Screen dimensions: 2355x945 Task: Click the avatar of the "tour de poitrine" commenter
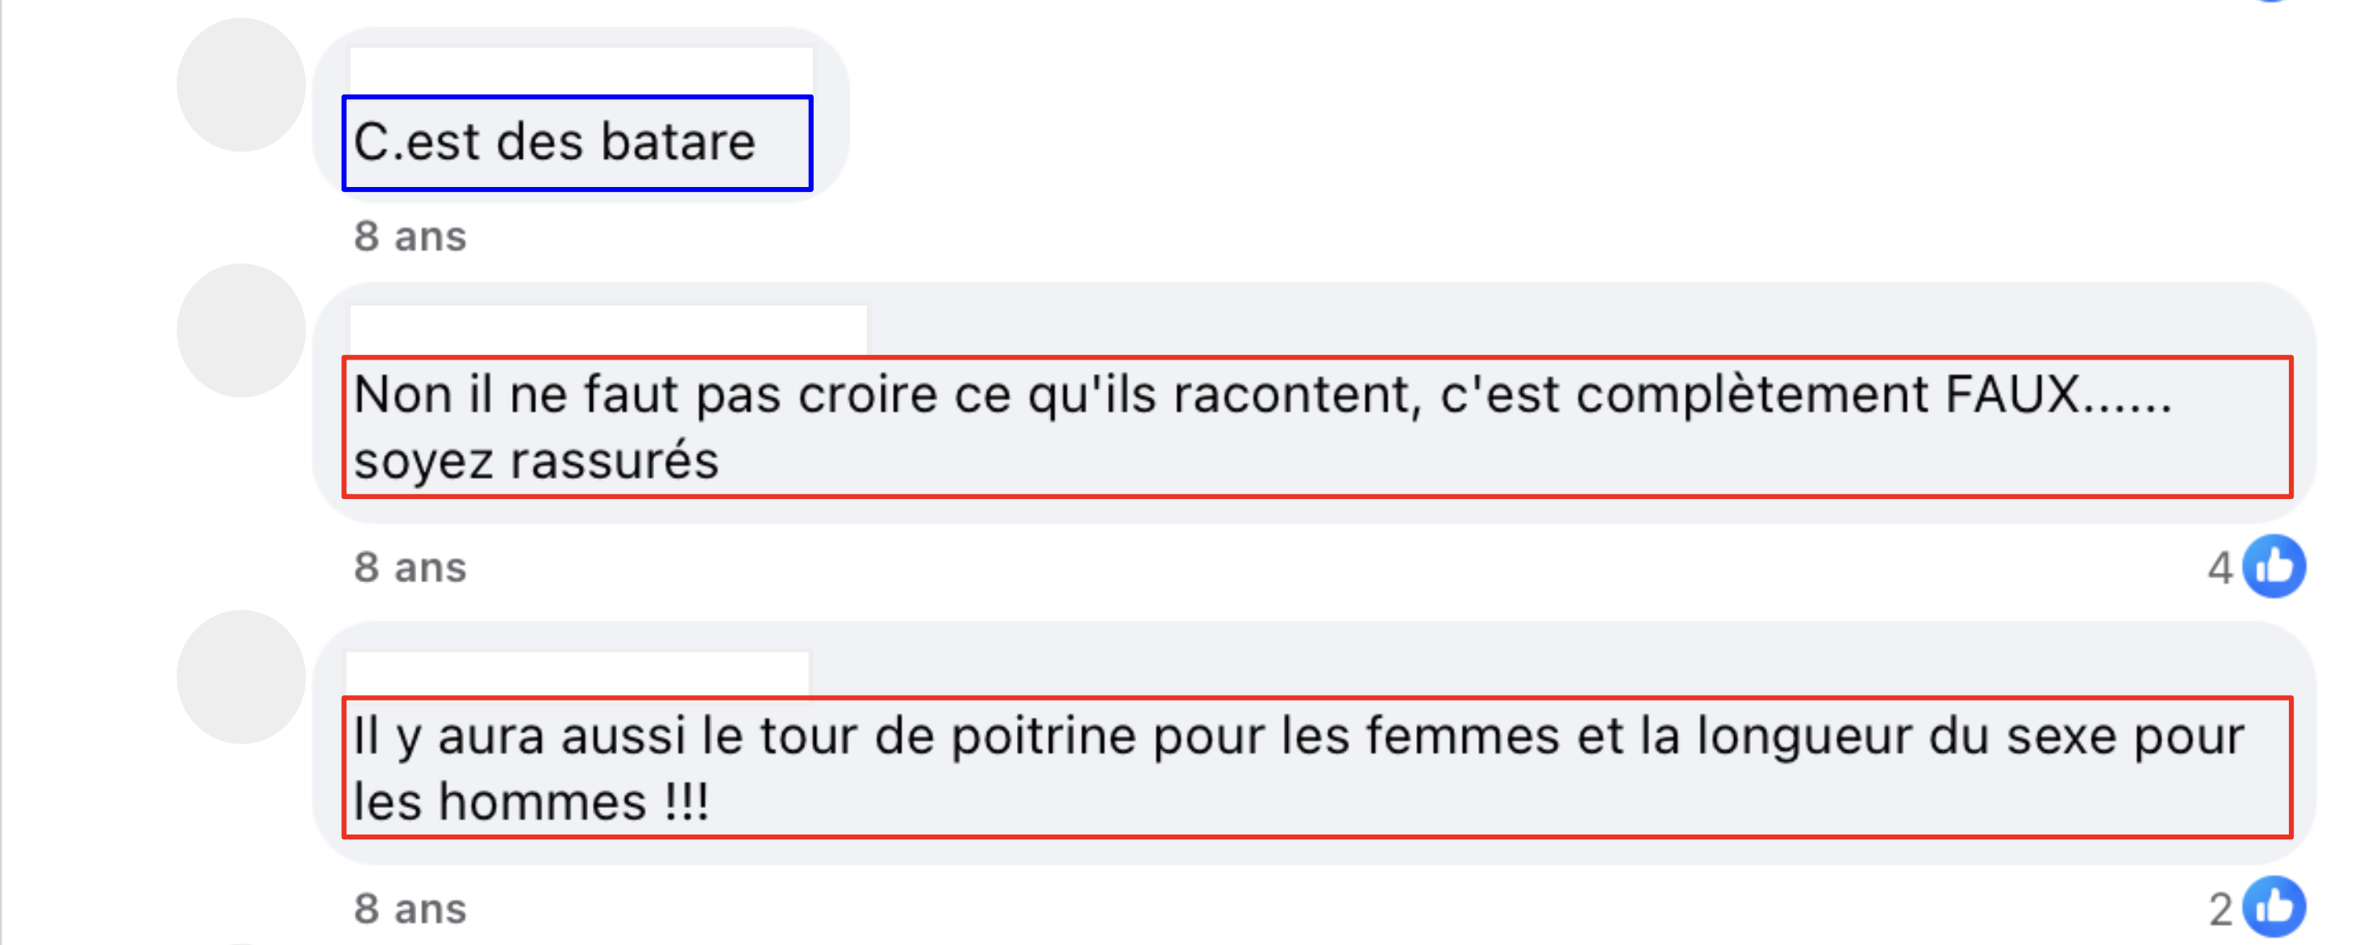pyautogui.click(x=240, y=676)
